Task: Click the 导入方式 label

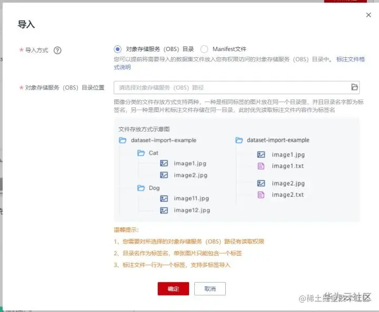Action: [x=36, y=51]
